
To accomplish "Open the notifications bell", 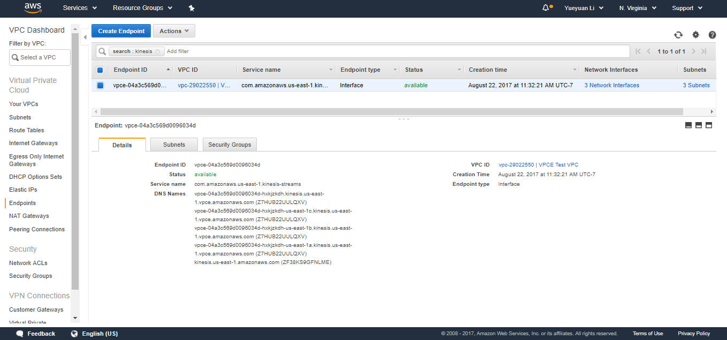I will pyautogui.click(x=546, y=8).
